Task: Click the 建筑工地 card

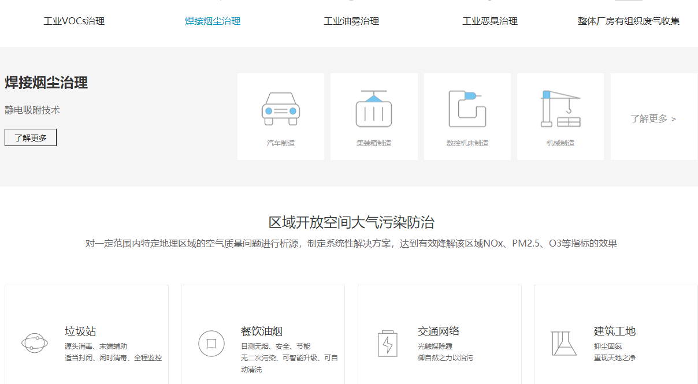Action: pyautogui.click(x=615, y=331)
